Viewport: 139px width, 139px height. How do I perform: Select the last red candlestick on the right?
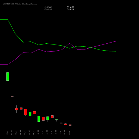(x=70, y=125)
